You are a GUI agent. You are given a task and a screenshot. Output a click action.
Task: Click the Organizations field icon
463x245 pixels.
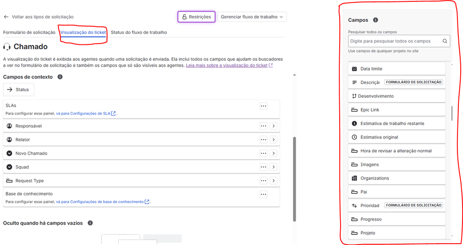(355, 178)
